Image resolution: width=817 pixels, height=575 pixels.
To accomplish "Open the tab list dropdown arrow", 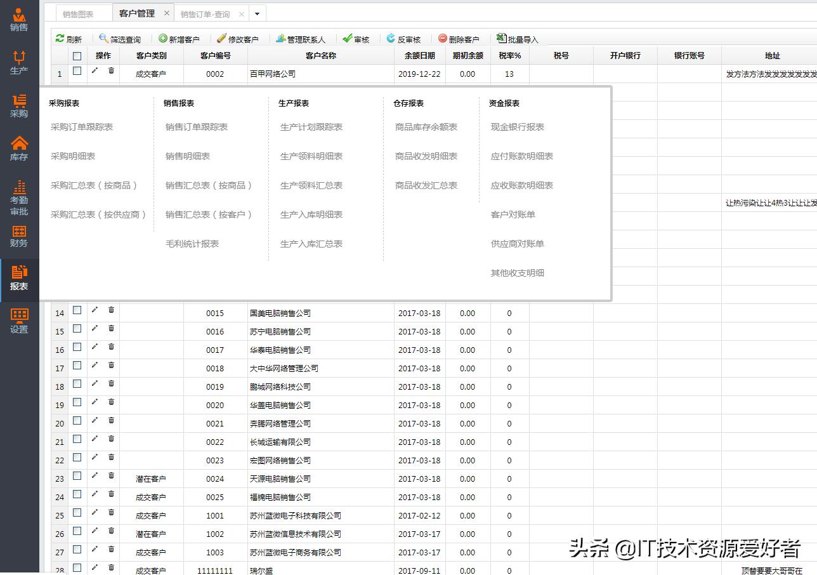I will pos(256,13).
